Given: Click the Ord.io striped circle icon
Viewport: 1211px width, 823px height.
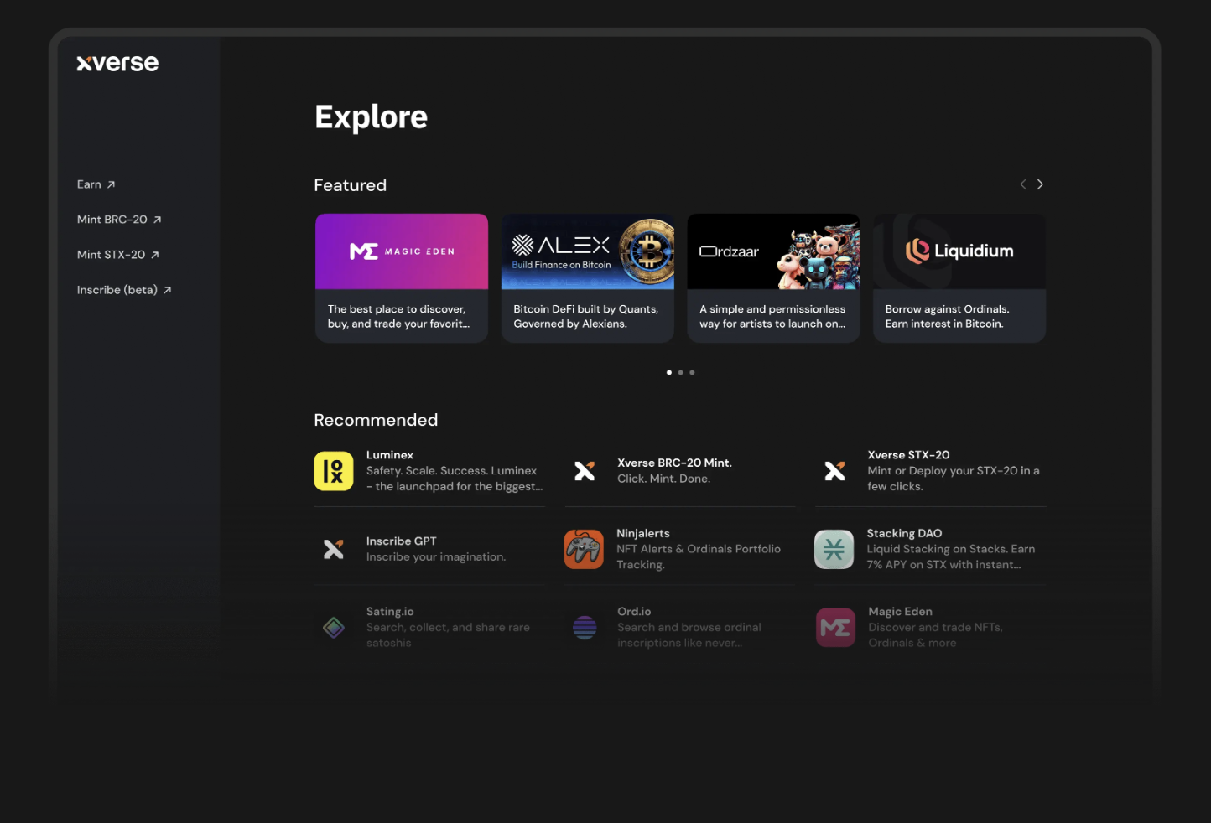Looking at the screenshot, I should coord(584,627).
